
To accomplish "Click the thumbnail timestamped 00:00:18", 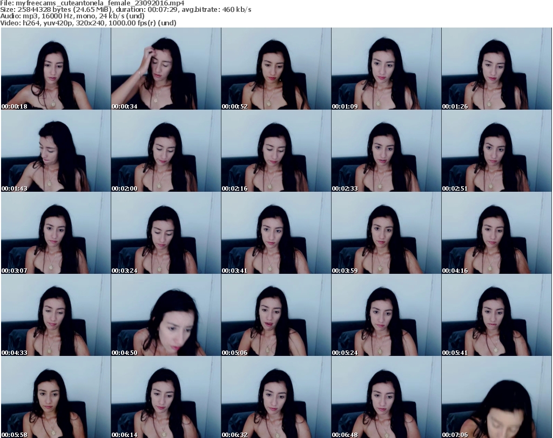I will click(56, 69).
